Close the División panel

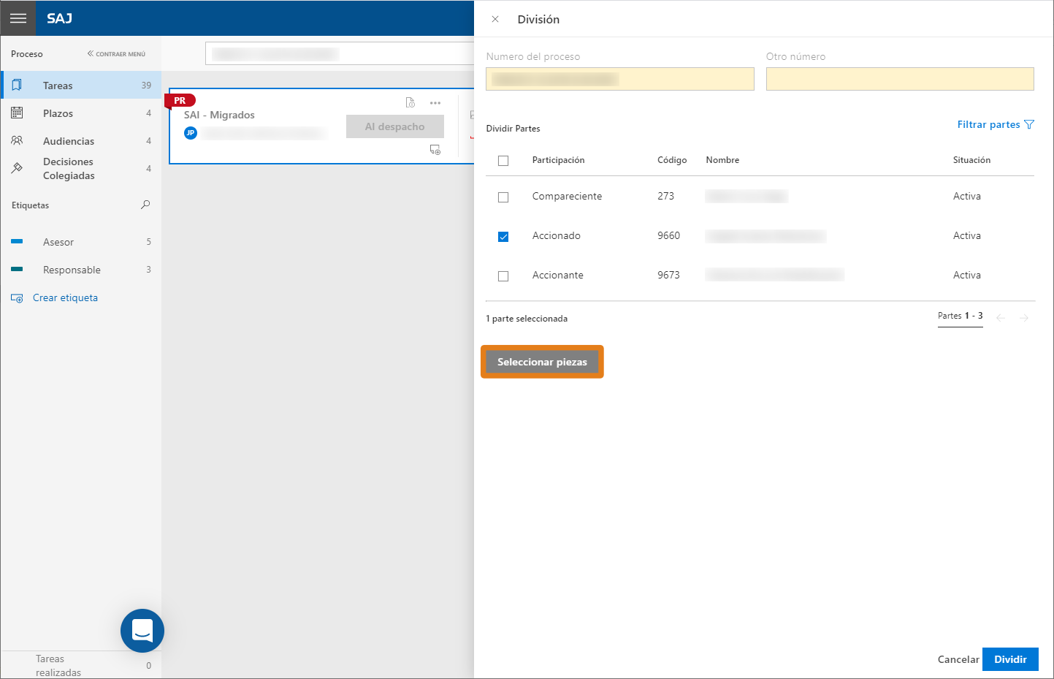click(x=495, y=19)
